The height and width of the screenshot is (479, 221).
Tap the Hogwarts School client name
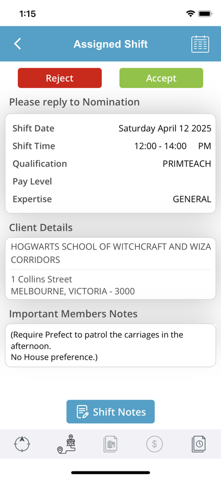coord(111,253)
